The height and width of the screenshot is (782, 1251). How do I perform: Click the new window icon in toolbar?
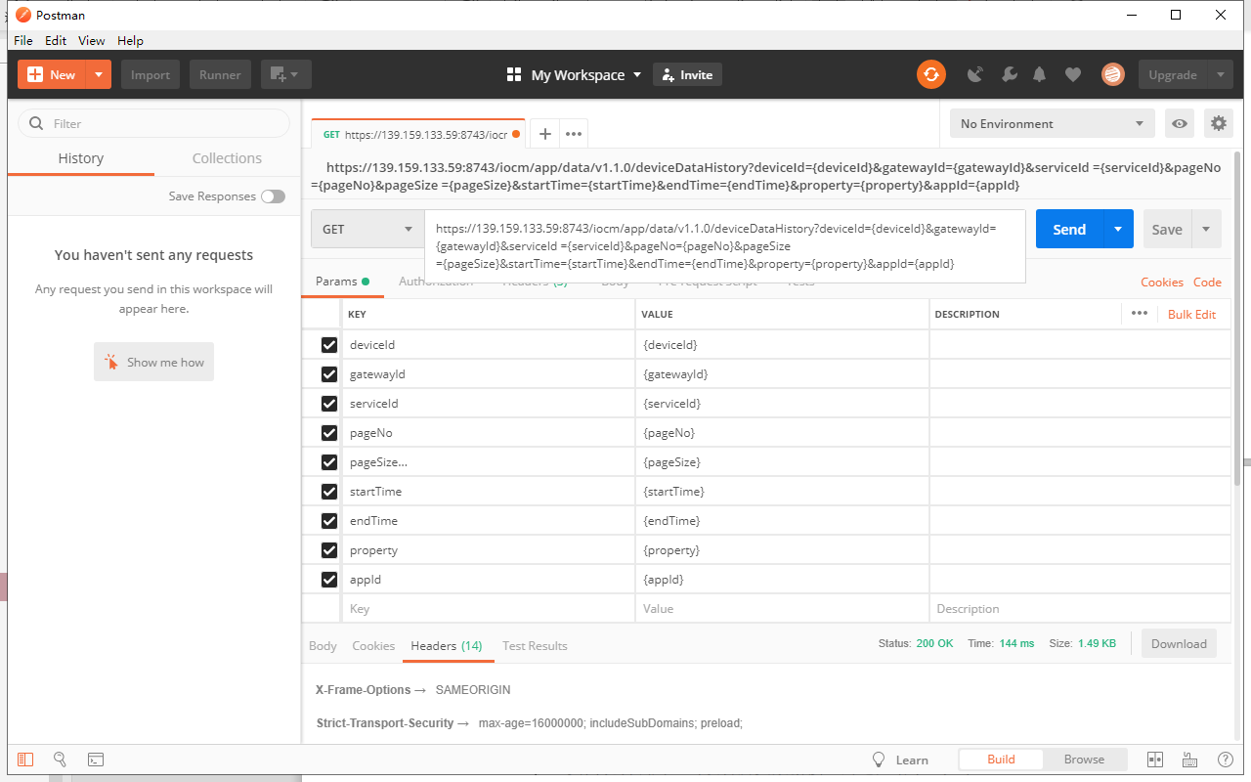point(285,74)
